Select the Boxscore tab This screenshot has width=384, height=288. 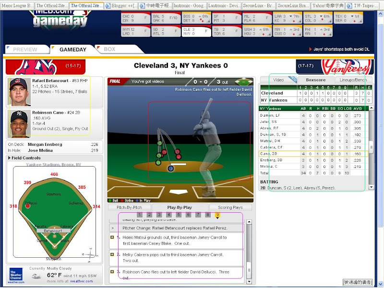click(x=316, y=80)
